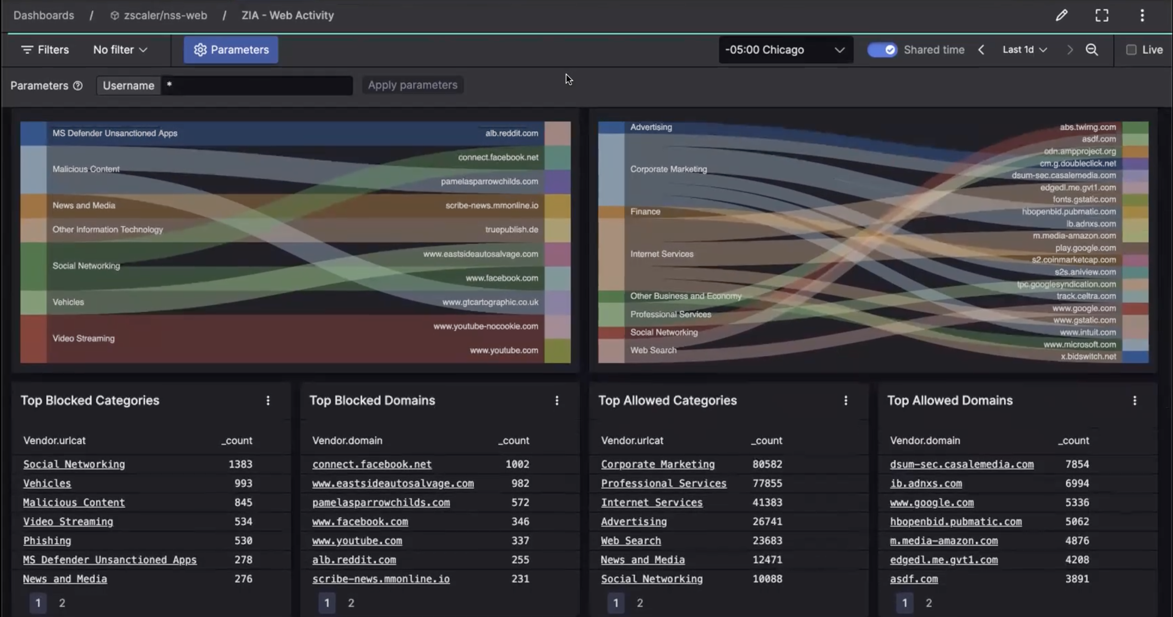Click the pencil edit dashboard icon
The height and width of the screenshot is (617, 1173).
(x=1061, y=15)
